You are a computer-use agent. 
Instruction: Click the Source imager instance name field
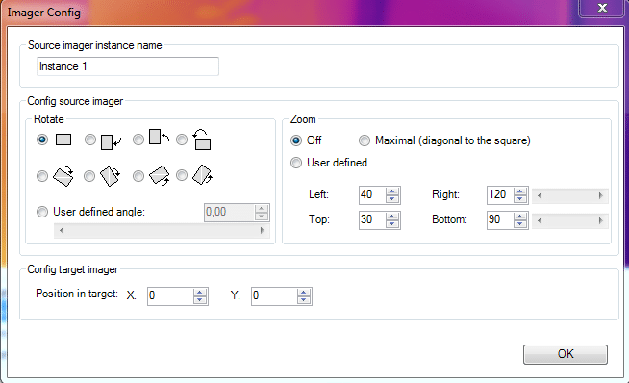coord(128,66)
